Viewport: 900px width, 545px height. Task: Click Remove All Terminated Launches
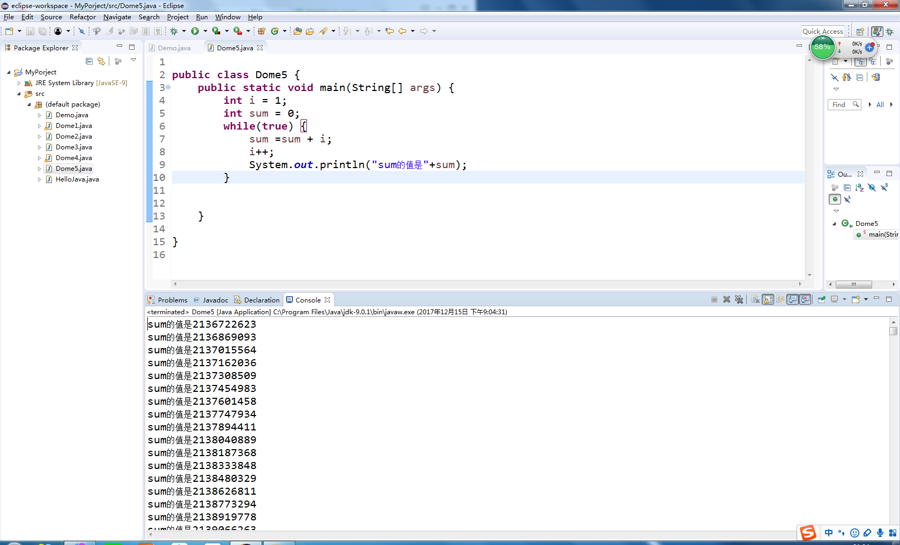739,299
